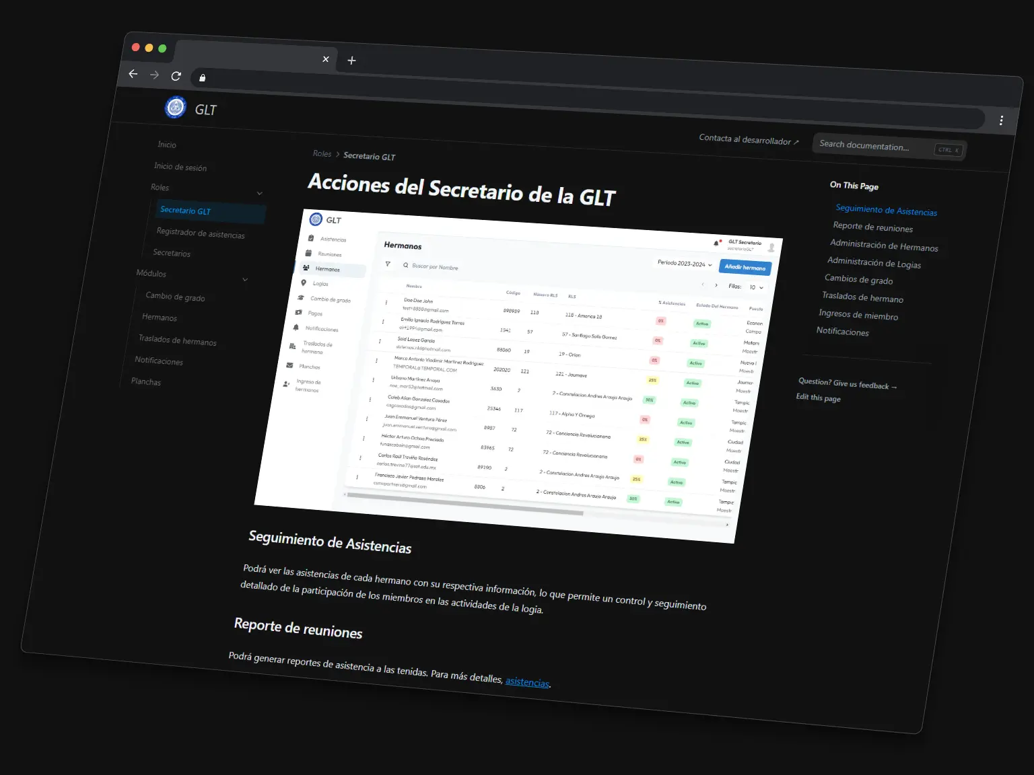Viewport: 1034px width, 775px height.
Task: Open Registrador de asistencias page
Action: tap(201, 233)
